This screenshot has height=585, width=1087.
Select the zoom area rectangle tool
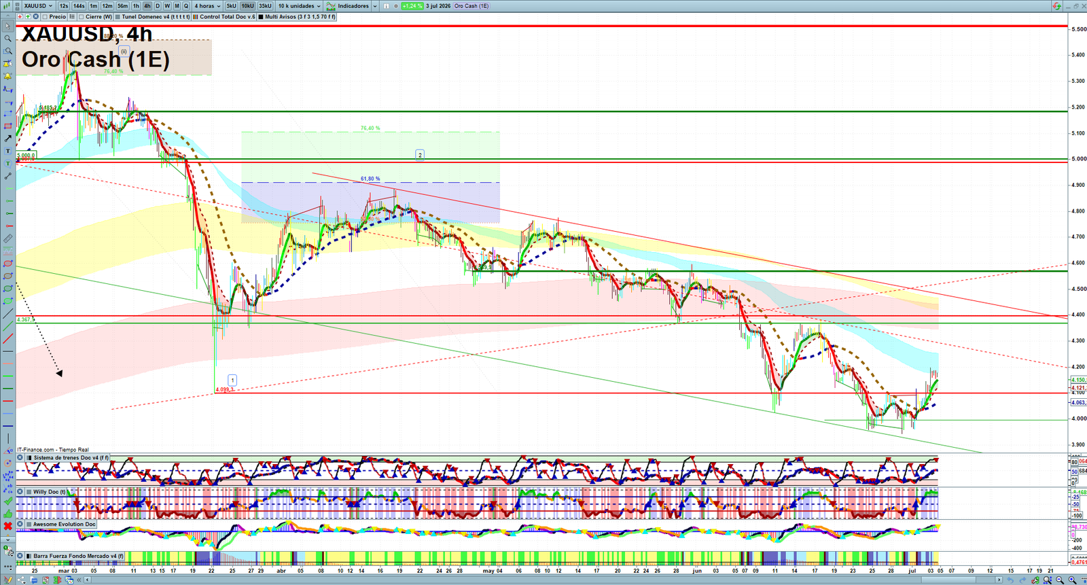tap(7, 51)
